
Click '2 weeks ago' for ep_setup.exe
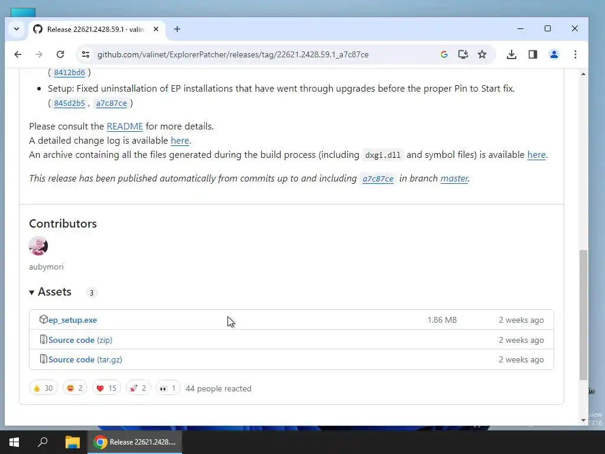click(521, 320)
